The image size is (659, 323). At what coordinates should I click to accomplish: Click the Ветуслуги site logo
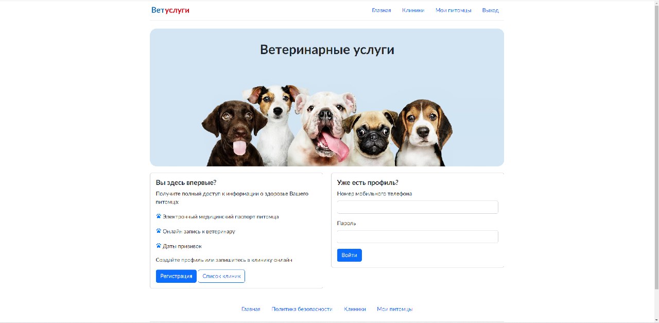(170, 10)
